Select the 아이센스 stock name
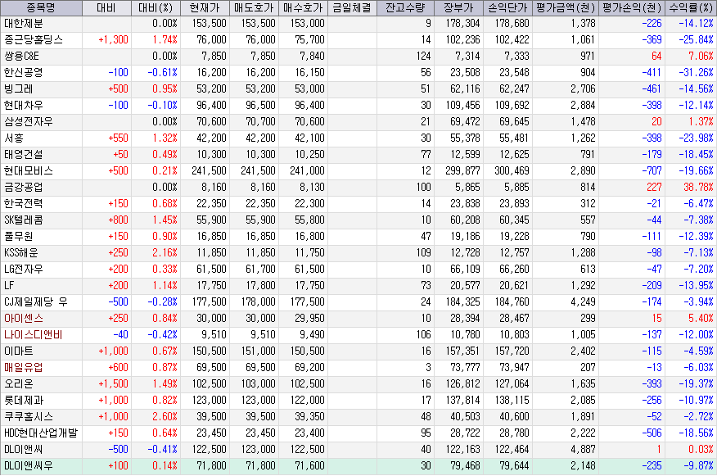 (23, 319)
